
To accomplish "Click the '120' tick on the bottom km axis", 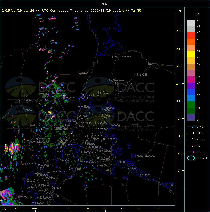I will [x=157, y=209].
